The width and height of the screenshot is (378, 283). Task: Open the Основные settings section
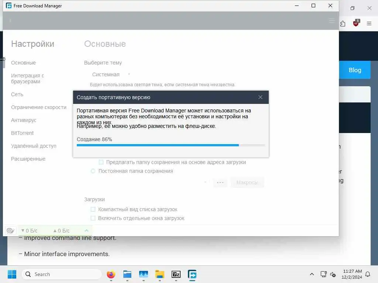tap(23, 63)
